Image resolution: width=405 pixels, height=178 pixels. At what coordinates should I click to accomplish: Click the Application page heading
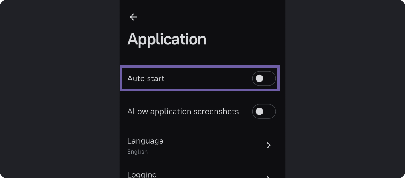(x=167, y=39)
